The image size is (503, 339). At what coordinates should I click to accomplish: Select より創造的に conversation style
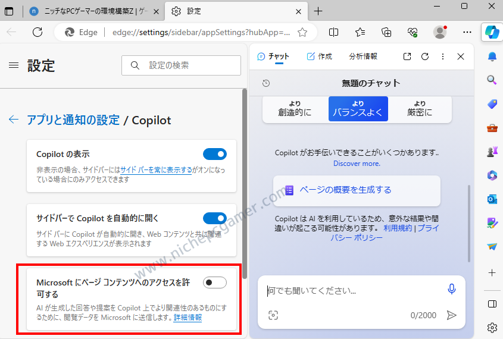click(295, 109)
